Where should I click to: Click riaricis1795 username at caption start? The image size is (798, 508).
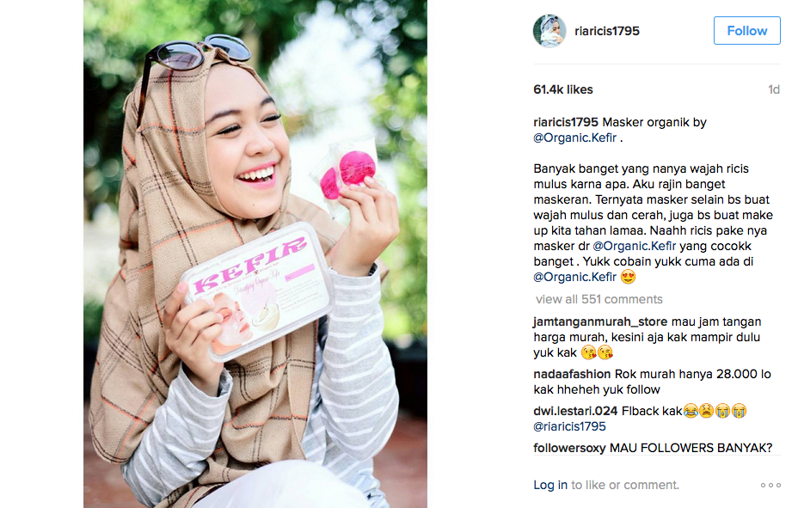click(x=566, y=123)
